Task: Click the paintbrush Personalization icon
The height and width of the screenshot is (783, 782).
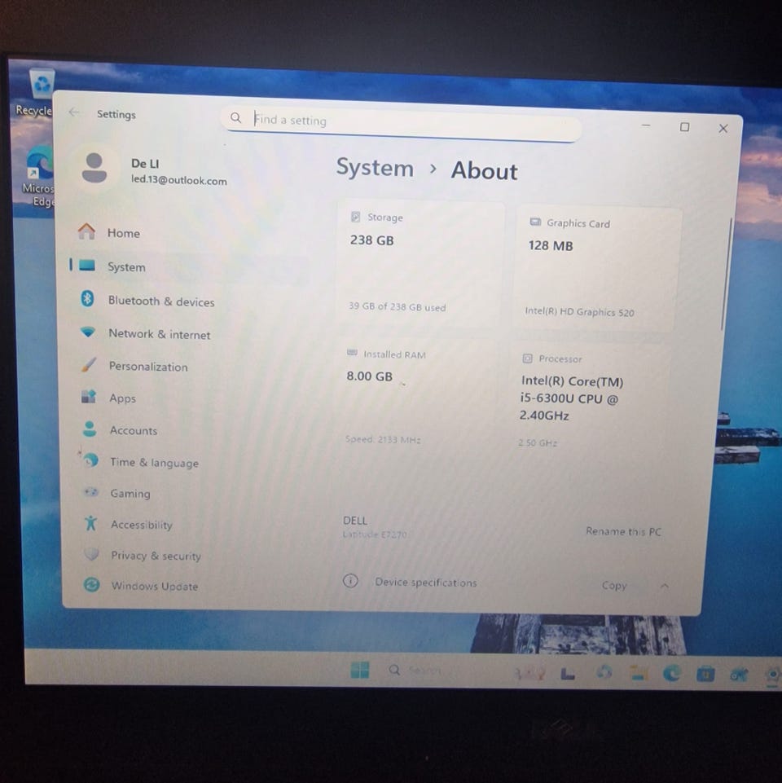Action: [89, 365]
